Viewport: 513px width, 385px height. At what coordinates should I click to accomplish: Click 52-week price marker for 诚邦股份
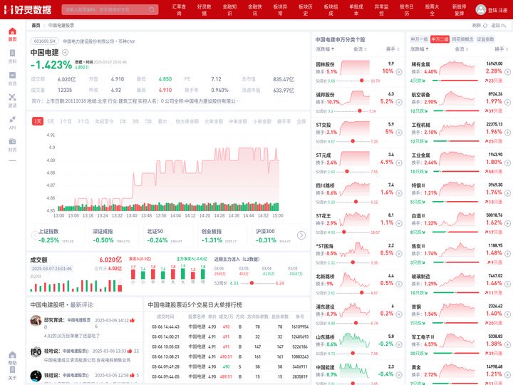[360, 111]
